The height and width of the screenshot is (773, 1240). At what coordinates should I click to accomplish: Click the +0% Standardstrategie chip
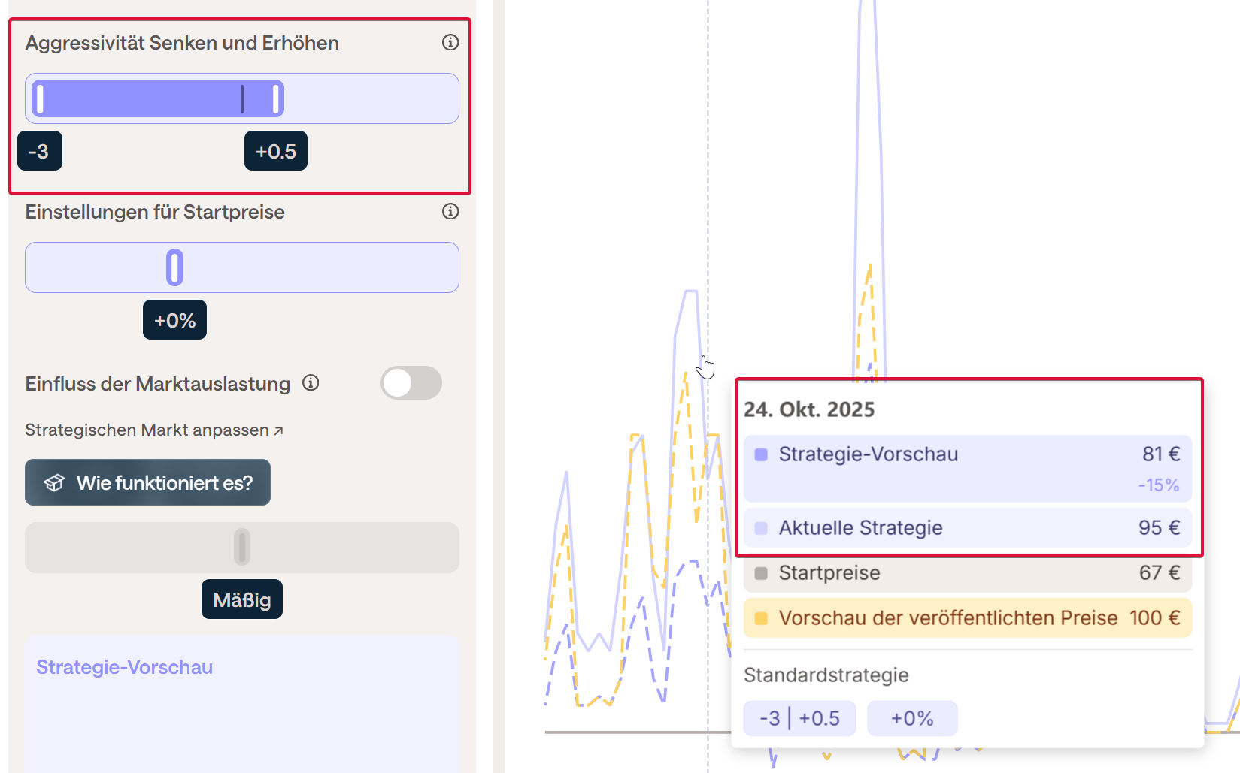coord(912,719)
